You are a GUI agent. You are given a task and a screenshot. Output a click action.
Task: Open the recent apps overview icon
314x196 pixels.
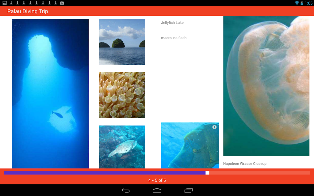tap(189, 190)
